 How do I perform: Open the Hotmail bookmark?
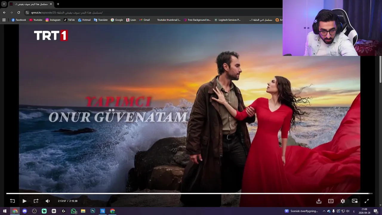point(84,20)
